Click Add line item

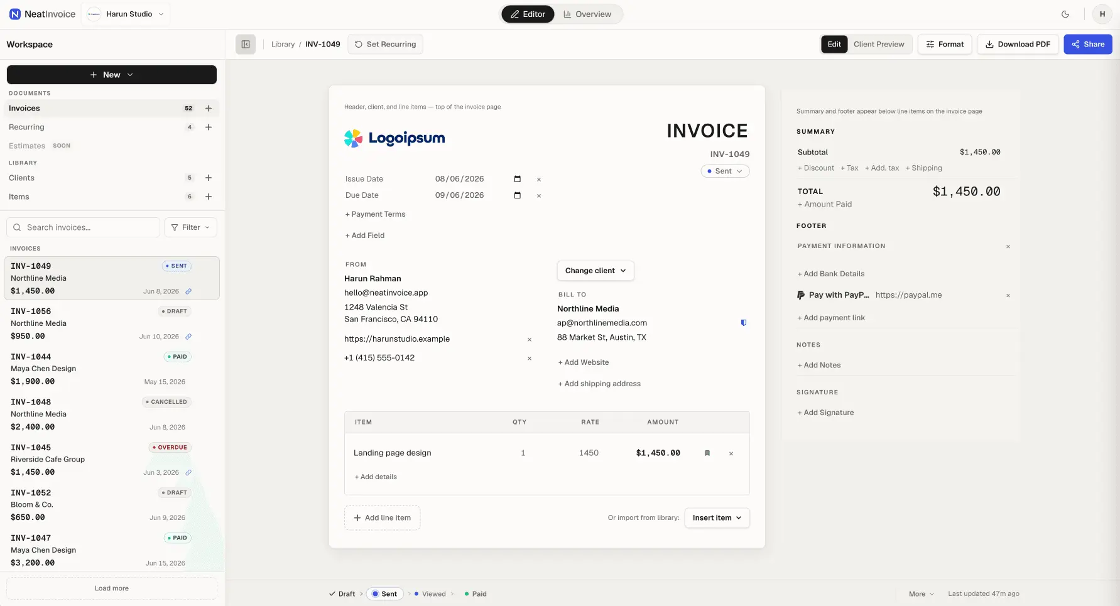pos(382,517)
